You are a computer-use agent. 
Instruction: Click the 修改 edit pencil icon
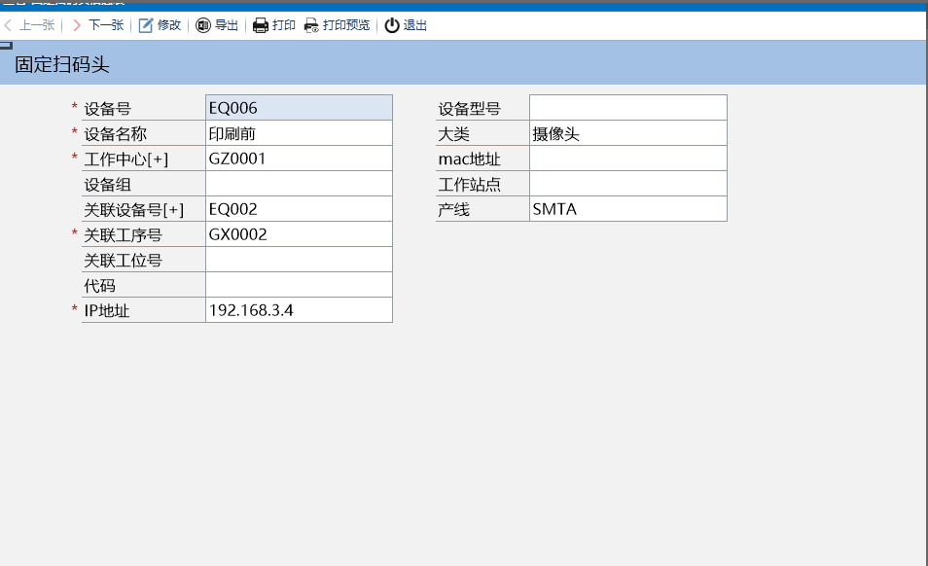tap(146, 25)
